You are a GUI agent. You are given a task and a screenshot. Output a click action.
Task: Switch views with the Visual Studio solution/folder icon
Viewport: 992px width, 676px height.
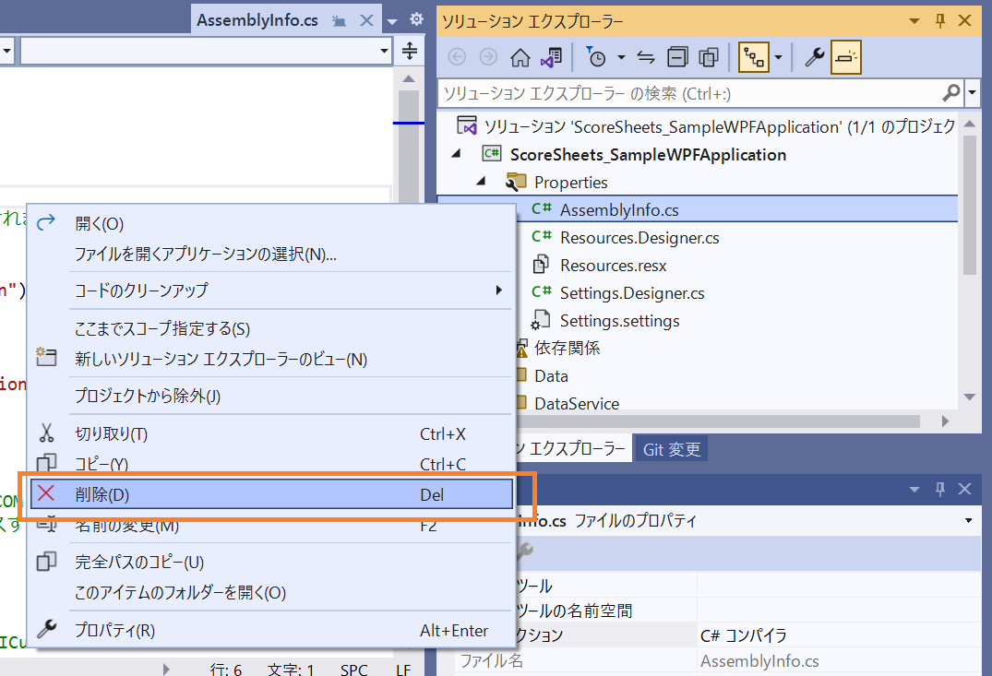click(x=551, y=57)
